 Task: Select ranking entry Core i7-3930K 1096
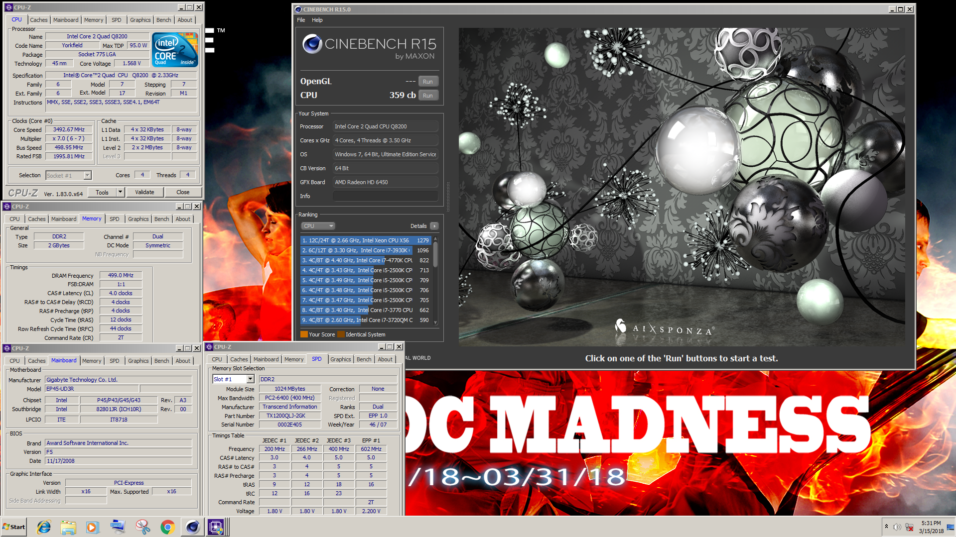(x=365, y=250)
